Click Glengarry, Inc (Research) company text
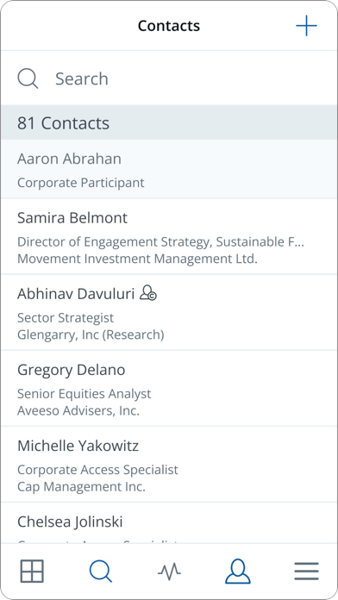338x600 pixels. point(91,334)
